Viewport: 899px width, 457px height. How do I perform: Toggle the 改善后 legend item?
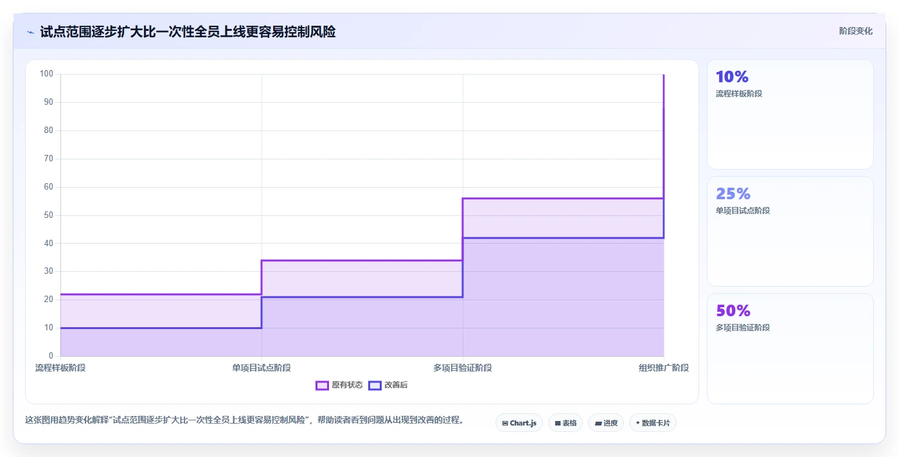point(388,385)
